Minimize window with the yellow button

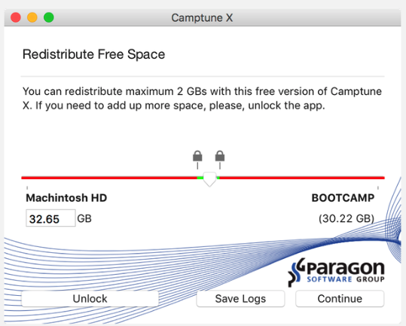[32, 17]
